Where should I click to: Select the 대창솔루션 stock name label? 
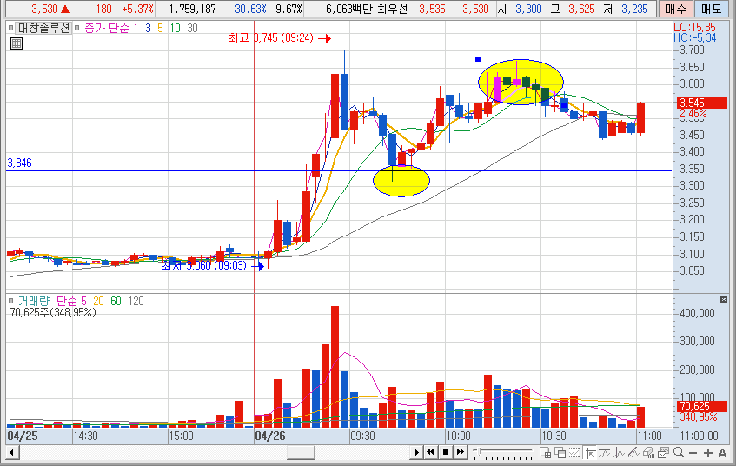pos(43,28)
